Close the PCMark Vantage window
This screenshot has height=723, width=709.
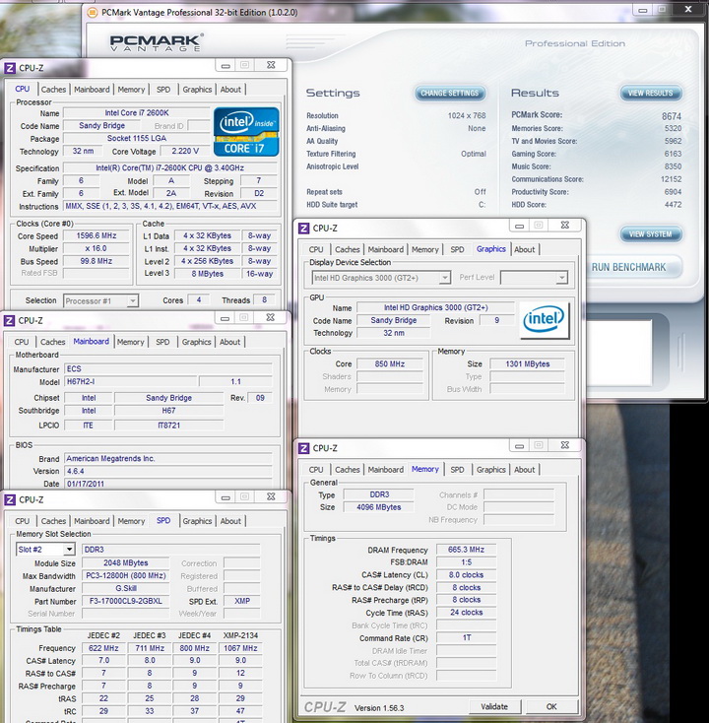688,9
